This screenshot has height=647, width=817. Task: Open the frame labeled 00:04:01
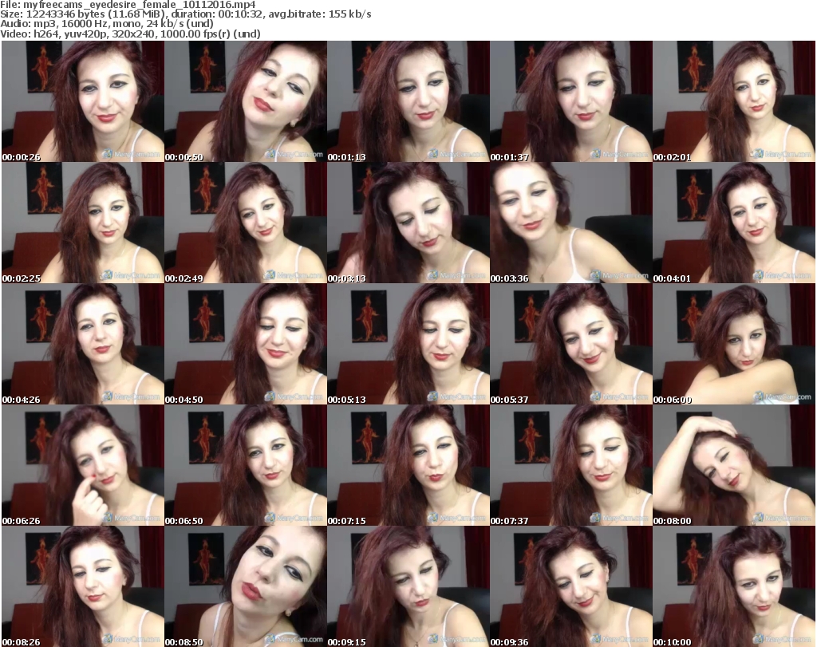734,223
